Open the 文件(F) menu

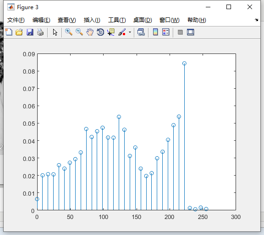point(16,20)
